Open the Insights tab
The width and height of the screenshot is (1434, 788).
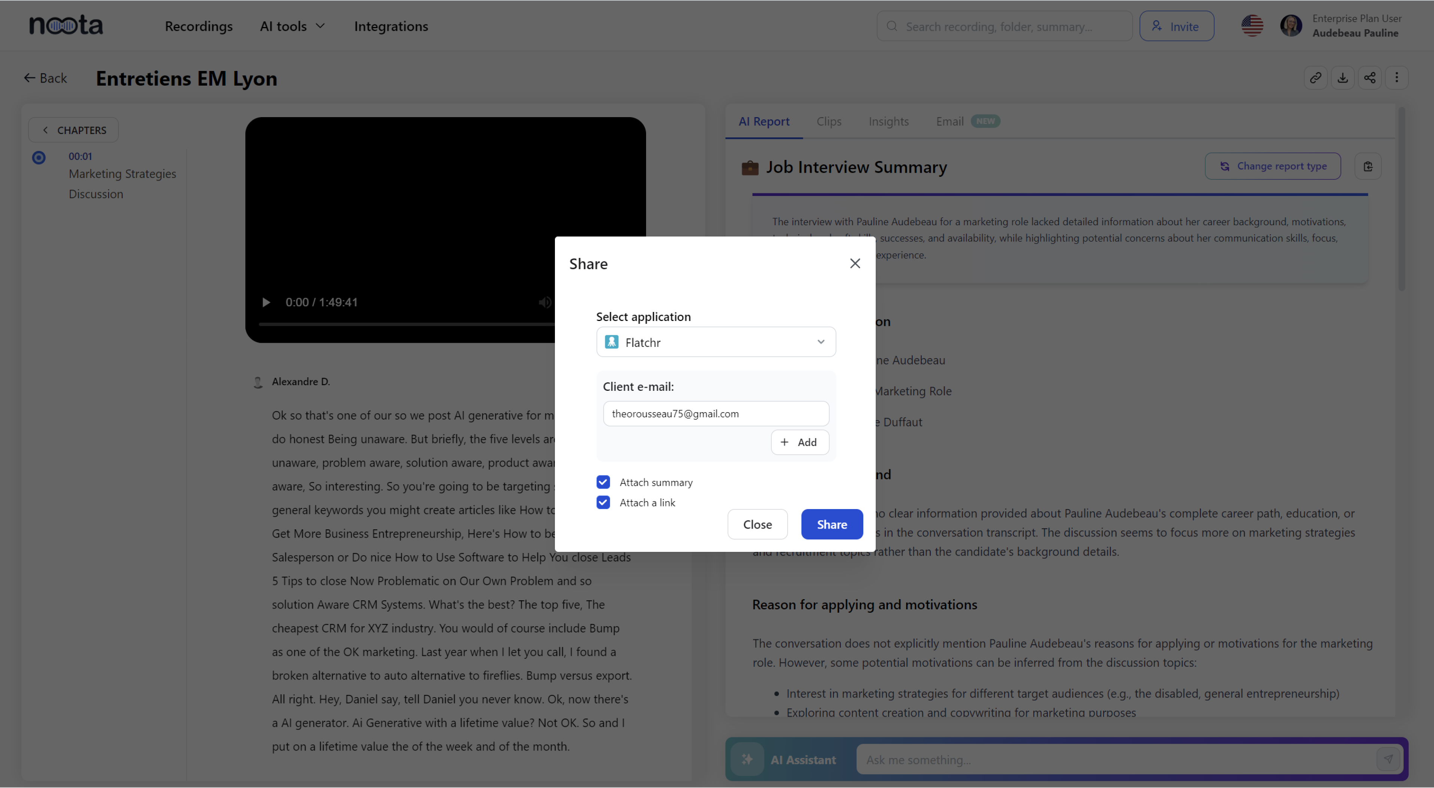pos(888,121)
